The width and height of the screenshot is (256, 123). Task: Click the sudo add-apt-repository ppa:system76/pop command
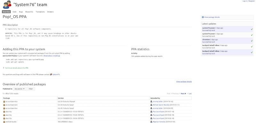[x=25, y=59]
